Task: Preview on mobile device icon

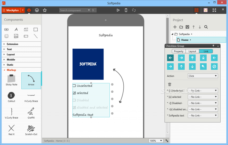Action: (126, 10)
